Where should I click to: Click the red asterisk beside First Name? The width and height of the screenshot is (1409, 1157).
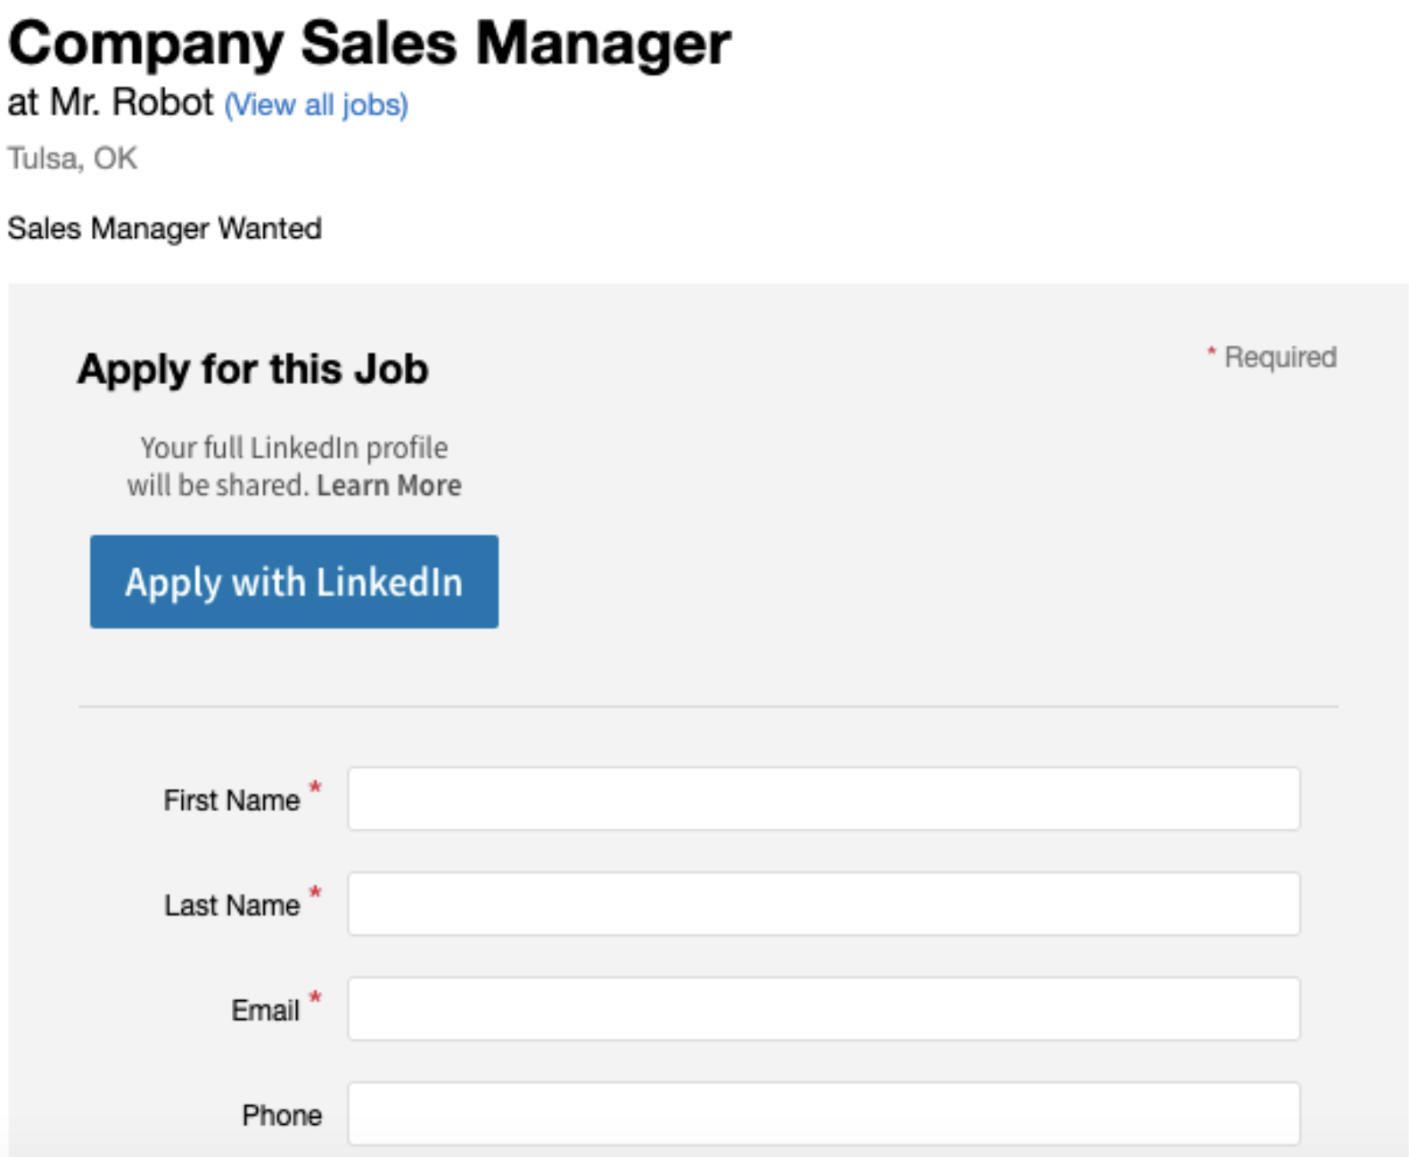tap(315, 788)
